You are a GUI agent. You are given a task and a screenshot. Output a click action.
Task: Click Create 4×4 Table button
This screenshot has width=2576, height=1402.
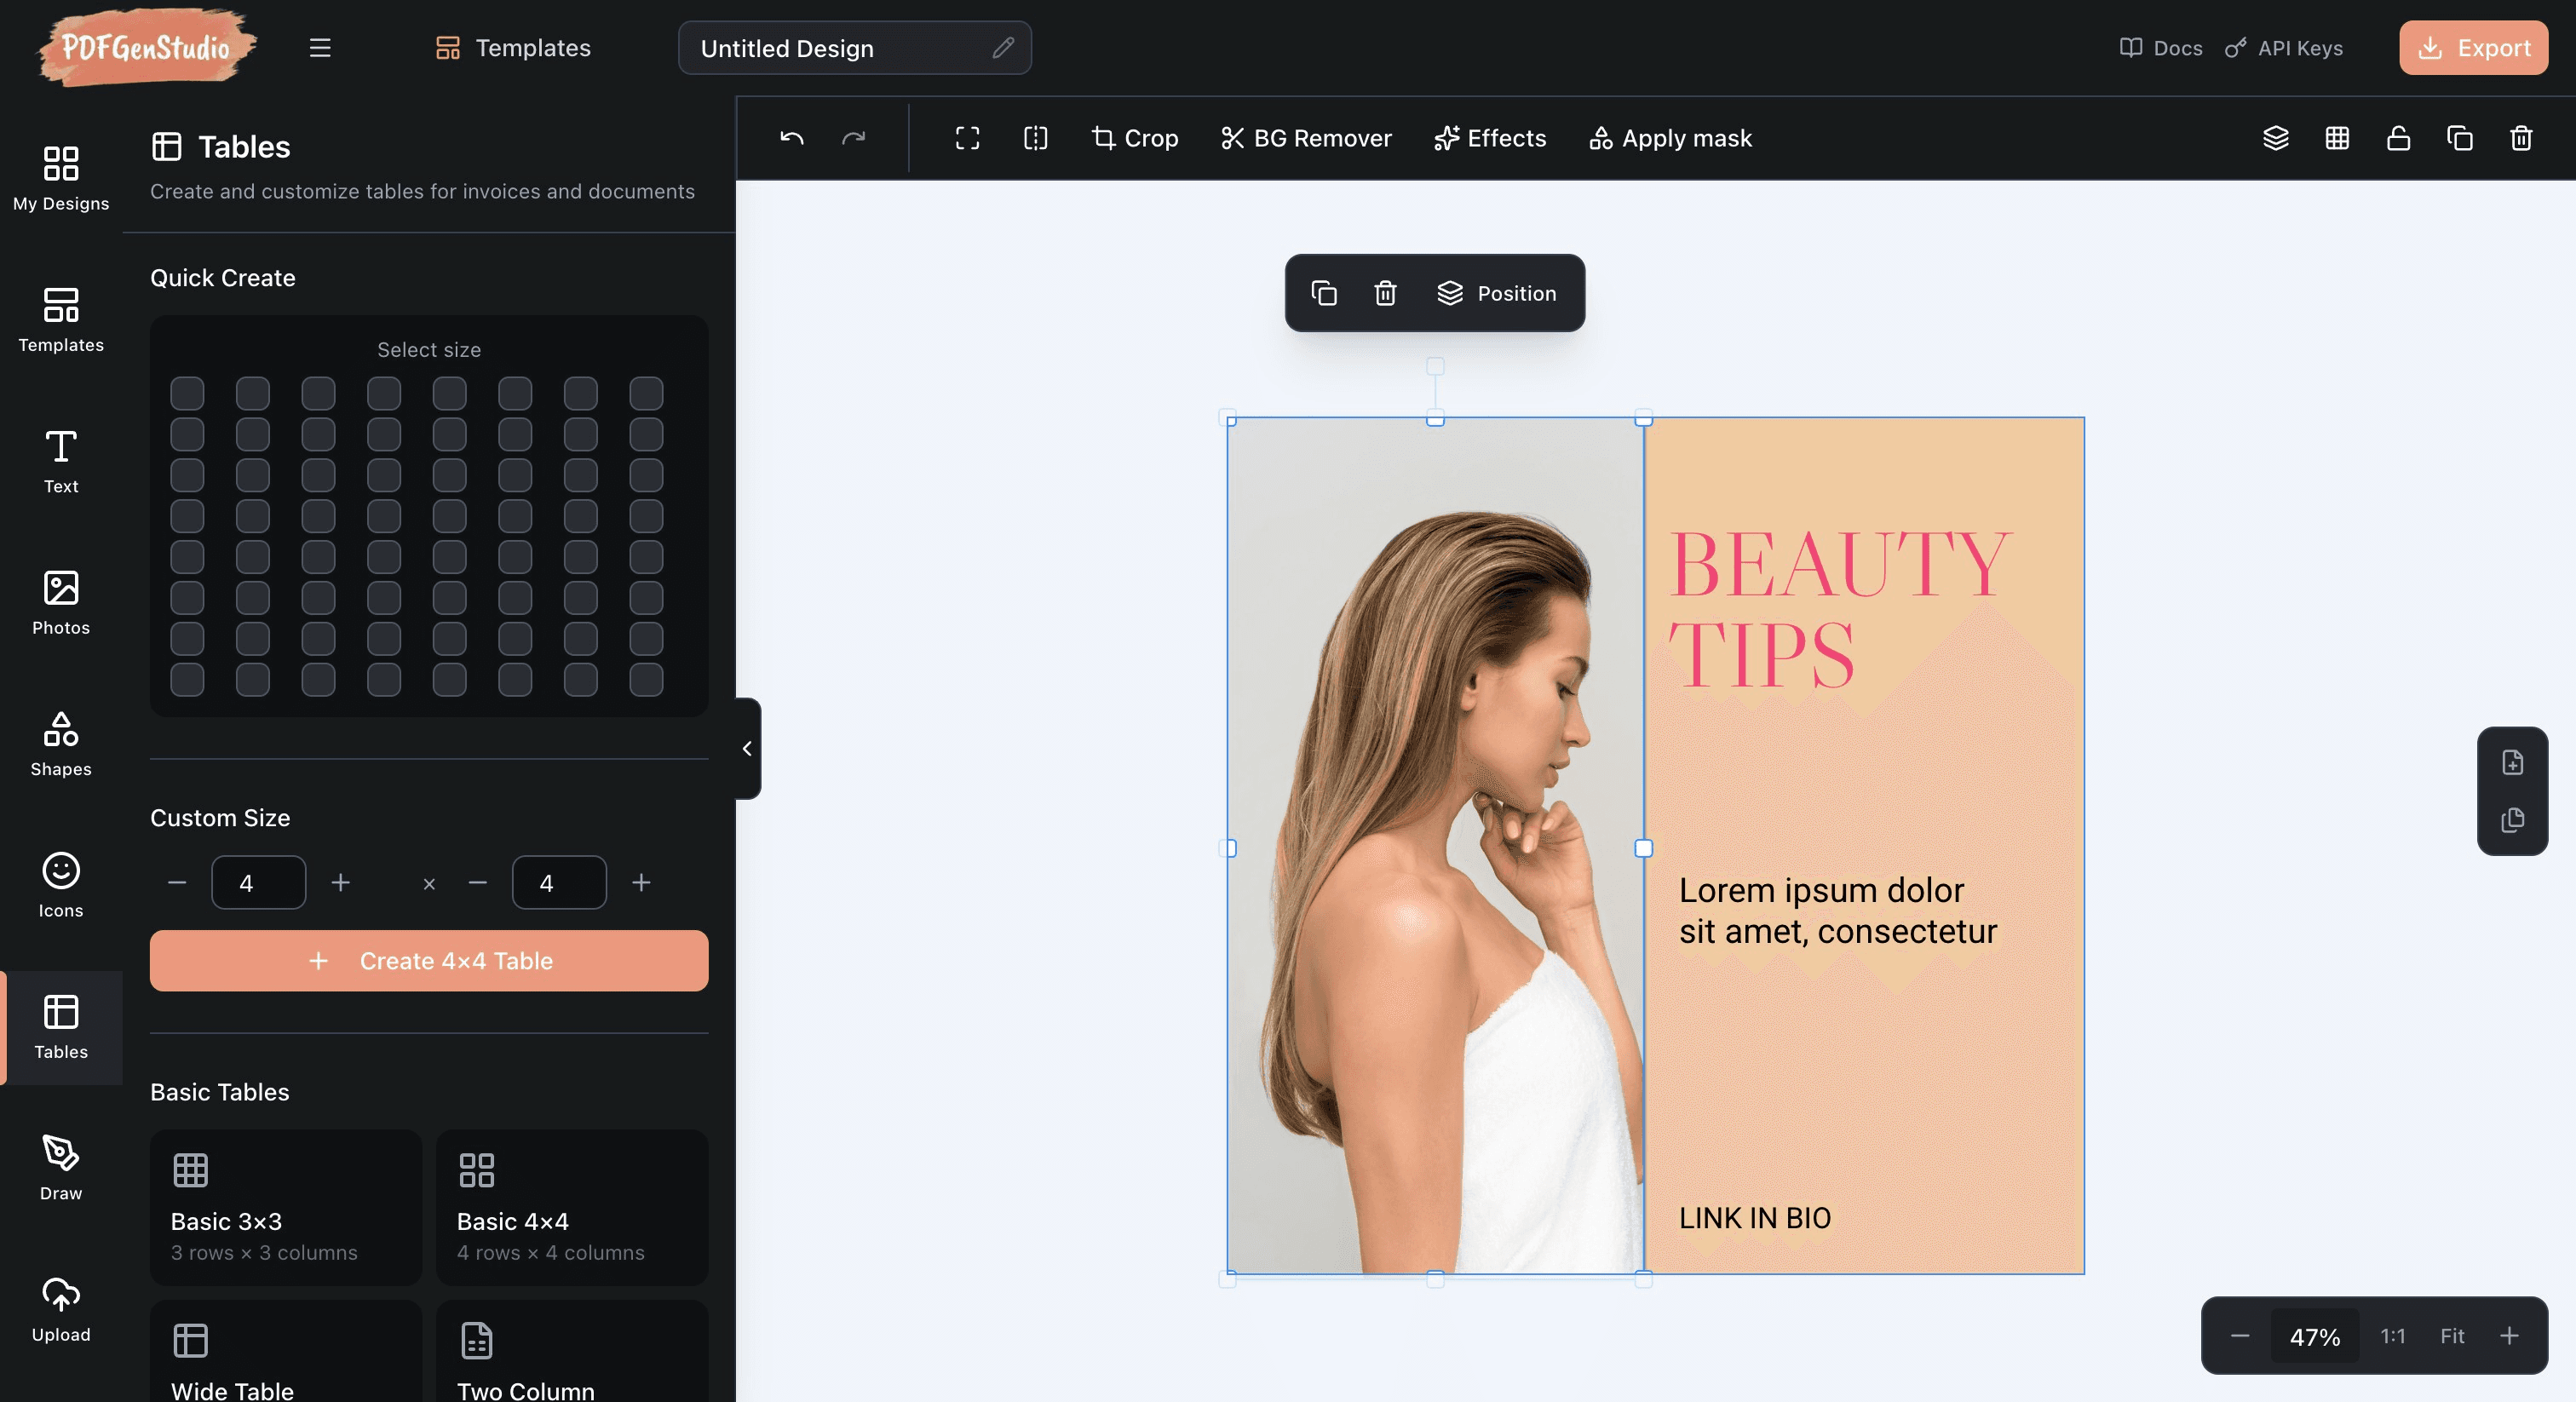[x=429, y=961]
